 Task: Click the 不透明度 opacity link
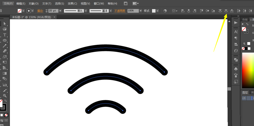pos(120,11)
